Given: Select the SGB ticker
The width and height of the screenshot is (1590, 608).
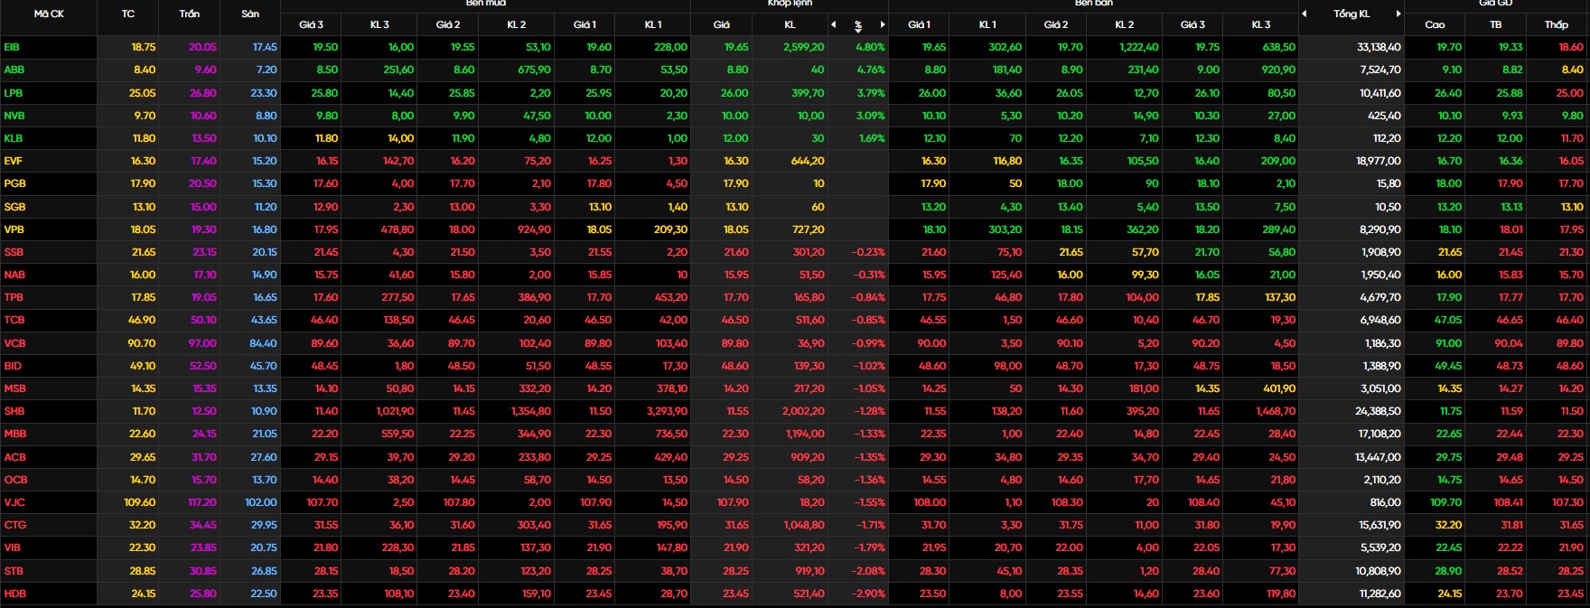Looking at the screenshot, I should [x=14, y=207].
